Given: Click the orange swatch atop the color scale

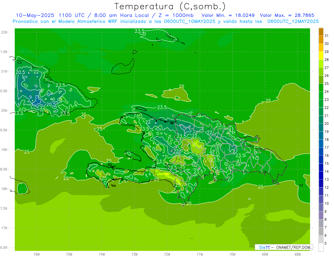Looking at the screenshot, I should [321, 32].
